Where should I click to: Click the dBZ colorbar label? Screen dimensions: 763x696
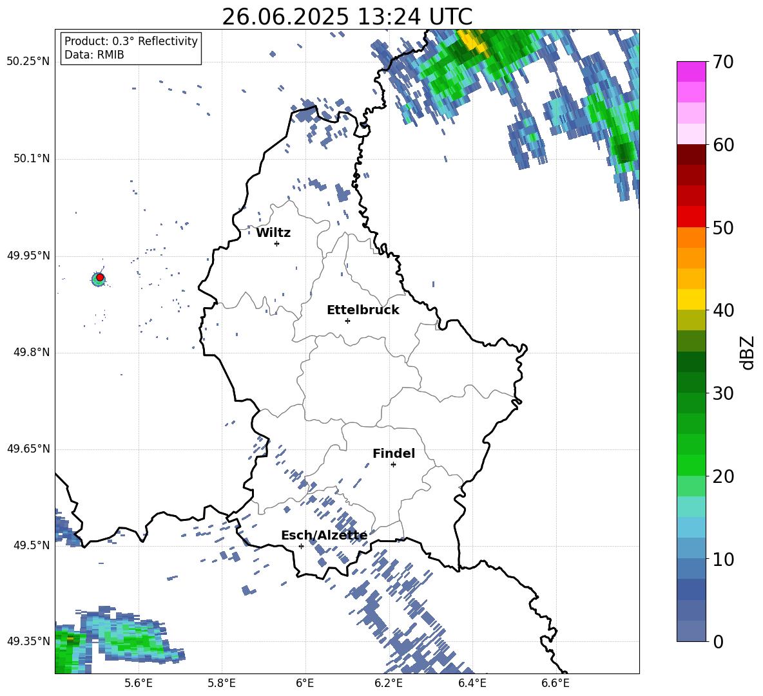[x=746, y=352]
